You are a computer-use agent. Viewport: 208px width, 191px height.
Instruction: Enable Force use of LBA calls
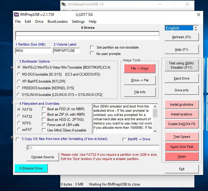tap(44, 124)
